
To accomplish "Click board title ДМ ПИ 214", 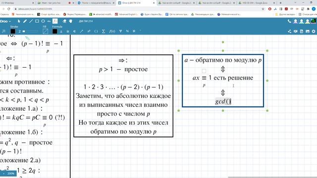I will (x=86, y=21).
